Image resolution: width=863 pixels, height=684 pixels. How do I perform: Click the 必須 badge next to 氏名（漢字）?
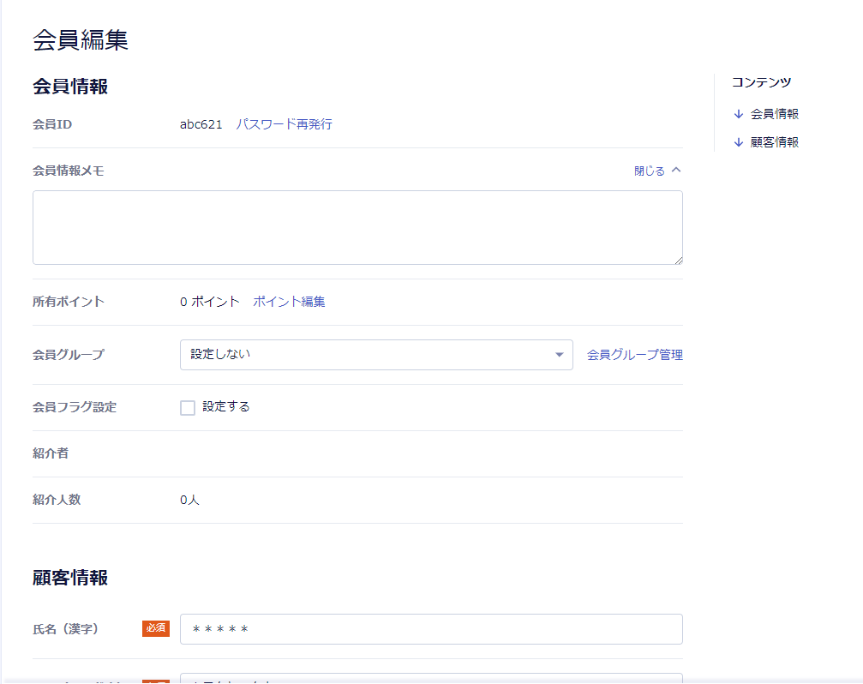tap(155, 629)
